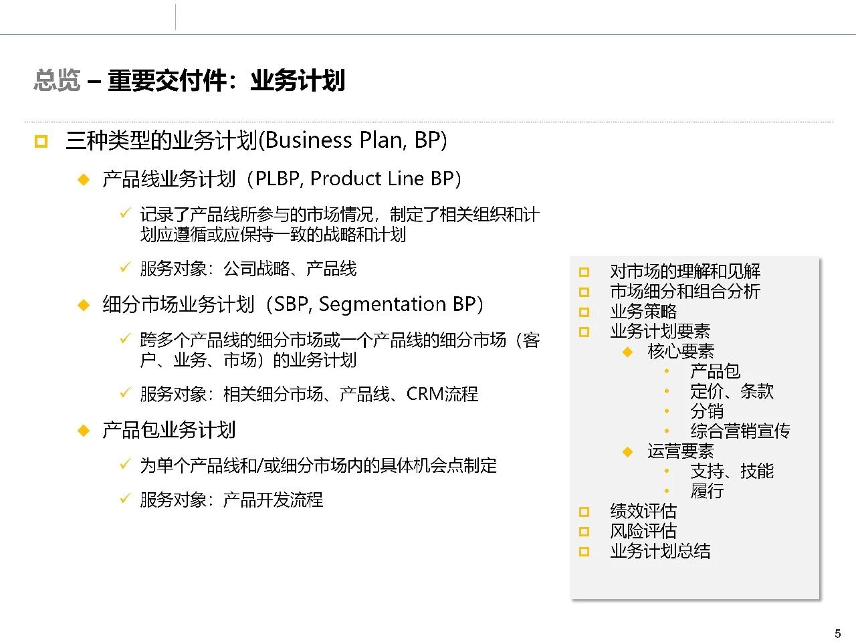Click the diamond bullet before 产品包业务计划
Viewport: 856px width, 642px height.
click(84, 430)
